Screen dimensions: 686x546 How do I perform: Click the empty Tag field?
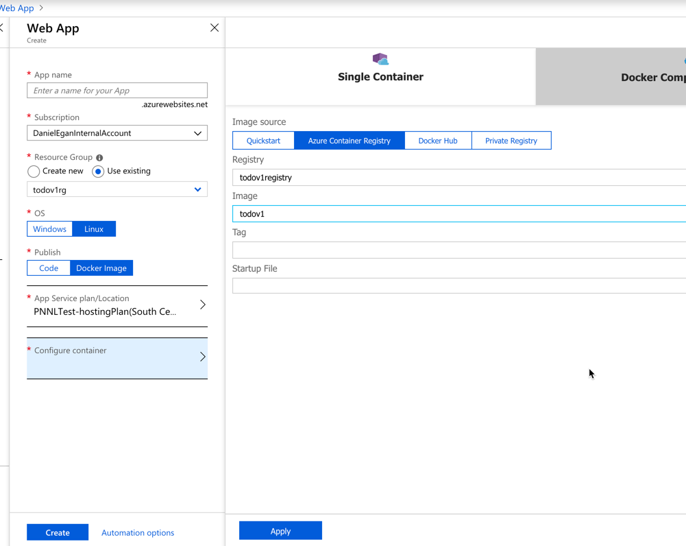tap(459, 250)
